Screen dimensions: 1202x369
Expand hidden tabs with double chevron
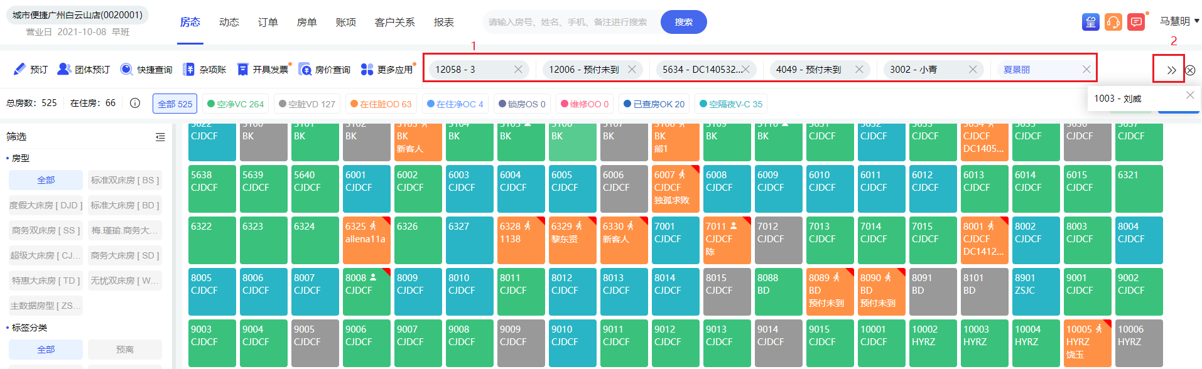tap(1171, 70)
